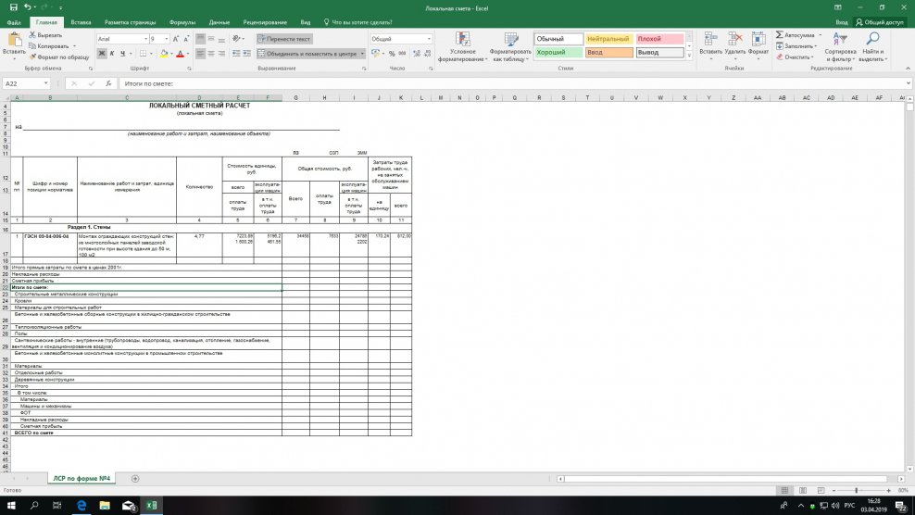Open the Вставка ribbon tab
The image size is (915, 515).
[x=81, y=21]
